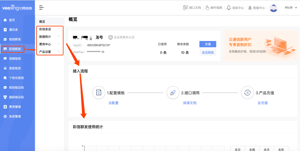Click the 已使用 0 条 value

pos(163,53)
